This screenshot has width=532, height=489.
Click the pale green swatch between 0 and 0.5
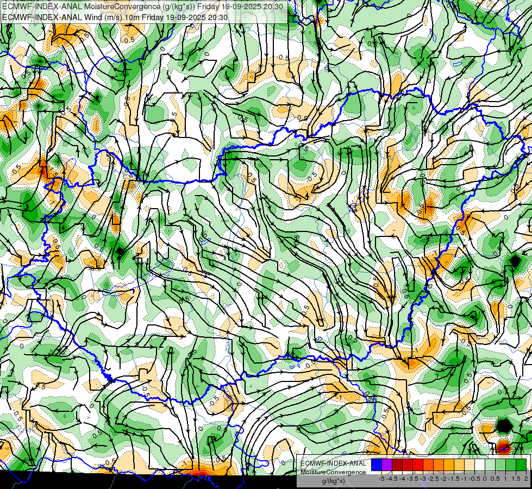[490, 465]
